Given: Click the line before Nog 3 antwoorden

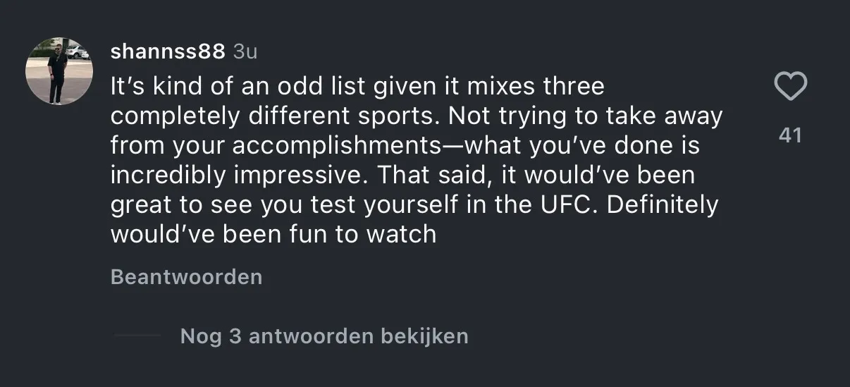Looking at the screenshot, I should pos(137,336).
